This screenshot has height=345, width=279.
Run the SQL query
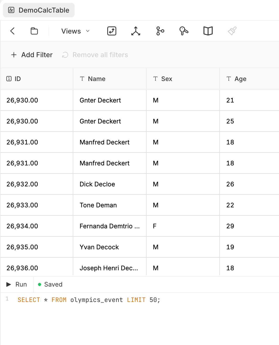coord(16,284)
